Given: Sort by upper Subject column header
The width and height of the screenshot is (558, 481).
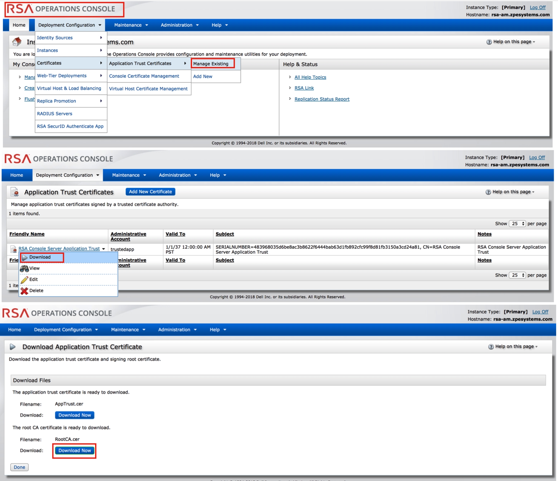Looking at the screenshot, I should 225,234.
